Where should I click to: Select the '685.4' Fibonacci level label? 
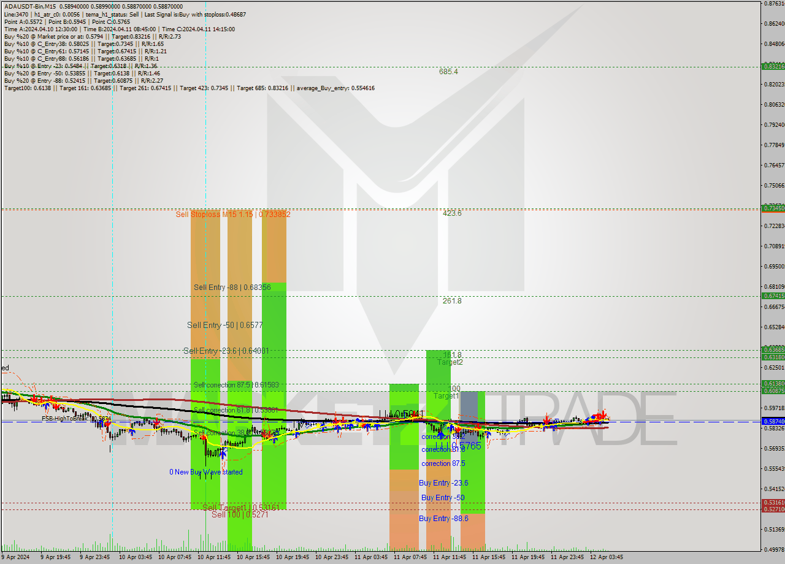[448, 72]
